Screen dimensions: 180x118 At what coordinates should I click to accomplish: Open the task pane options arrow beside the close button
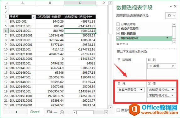tap(171, 6)
